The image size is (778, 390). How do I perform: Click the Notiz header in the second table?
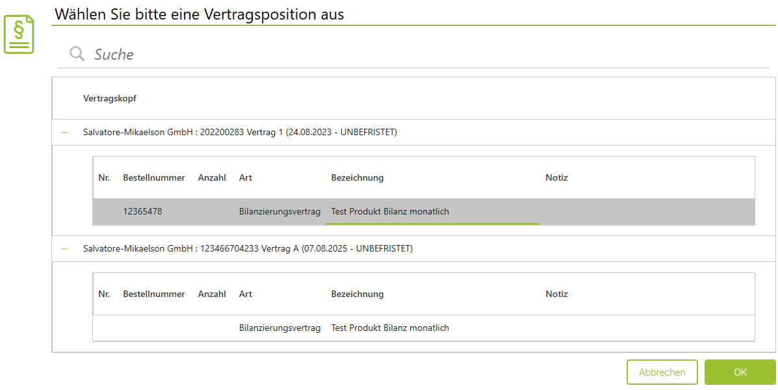[x=556, y=294]
